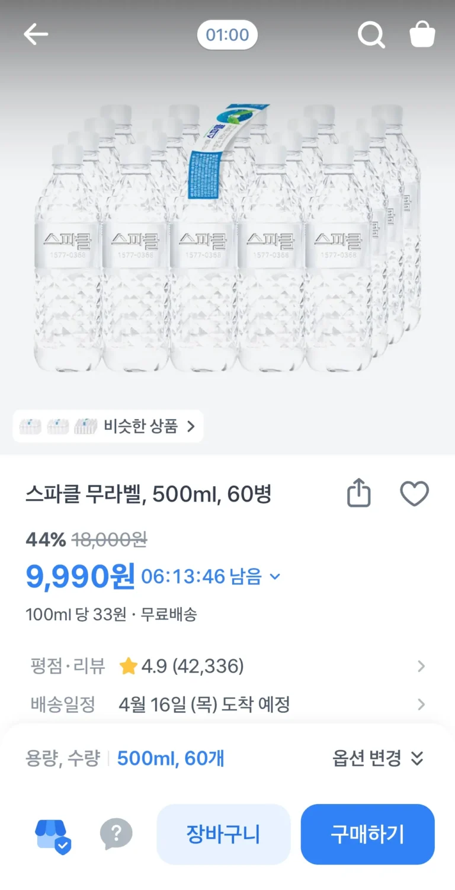Image resolution: width=455 pixels, height=890 pixels.
Task: Open 비슷한 상품 similar products
Action: 148,426
